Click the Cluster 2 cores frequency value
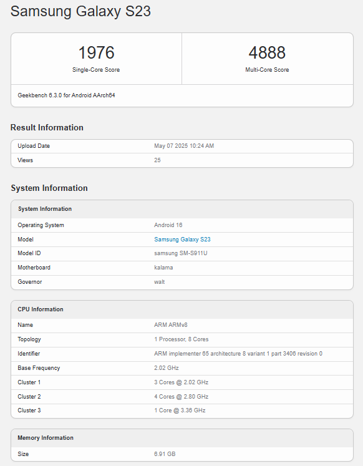This screenshot has height=466, width=363. coord(181,397)
